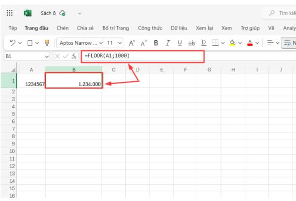Open the Dữ liệu tab

point(179,28)
